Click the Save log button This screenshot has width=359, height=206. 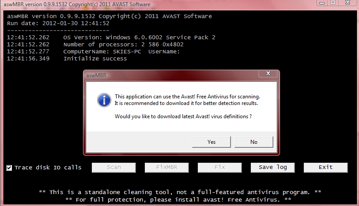click(273, 168)
